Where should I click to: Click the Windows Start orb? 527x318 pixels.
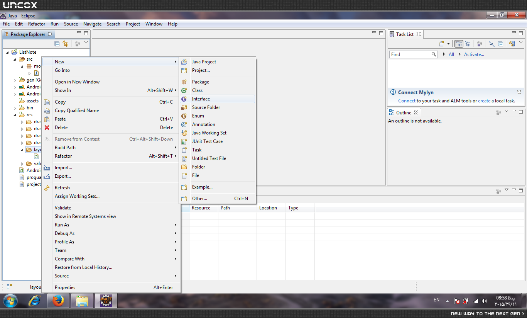tap(10, 300)
